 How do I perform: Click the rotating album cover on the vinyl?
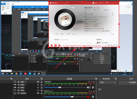65,19
